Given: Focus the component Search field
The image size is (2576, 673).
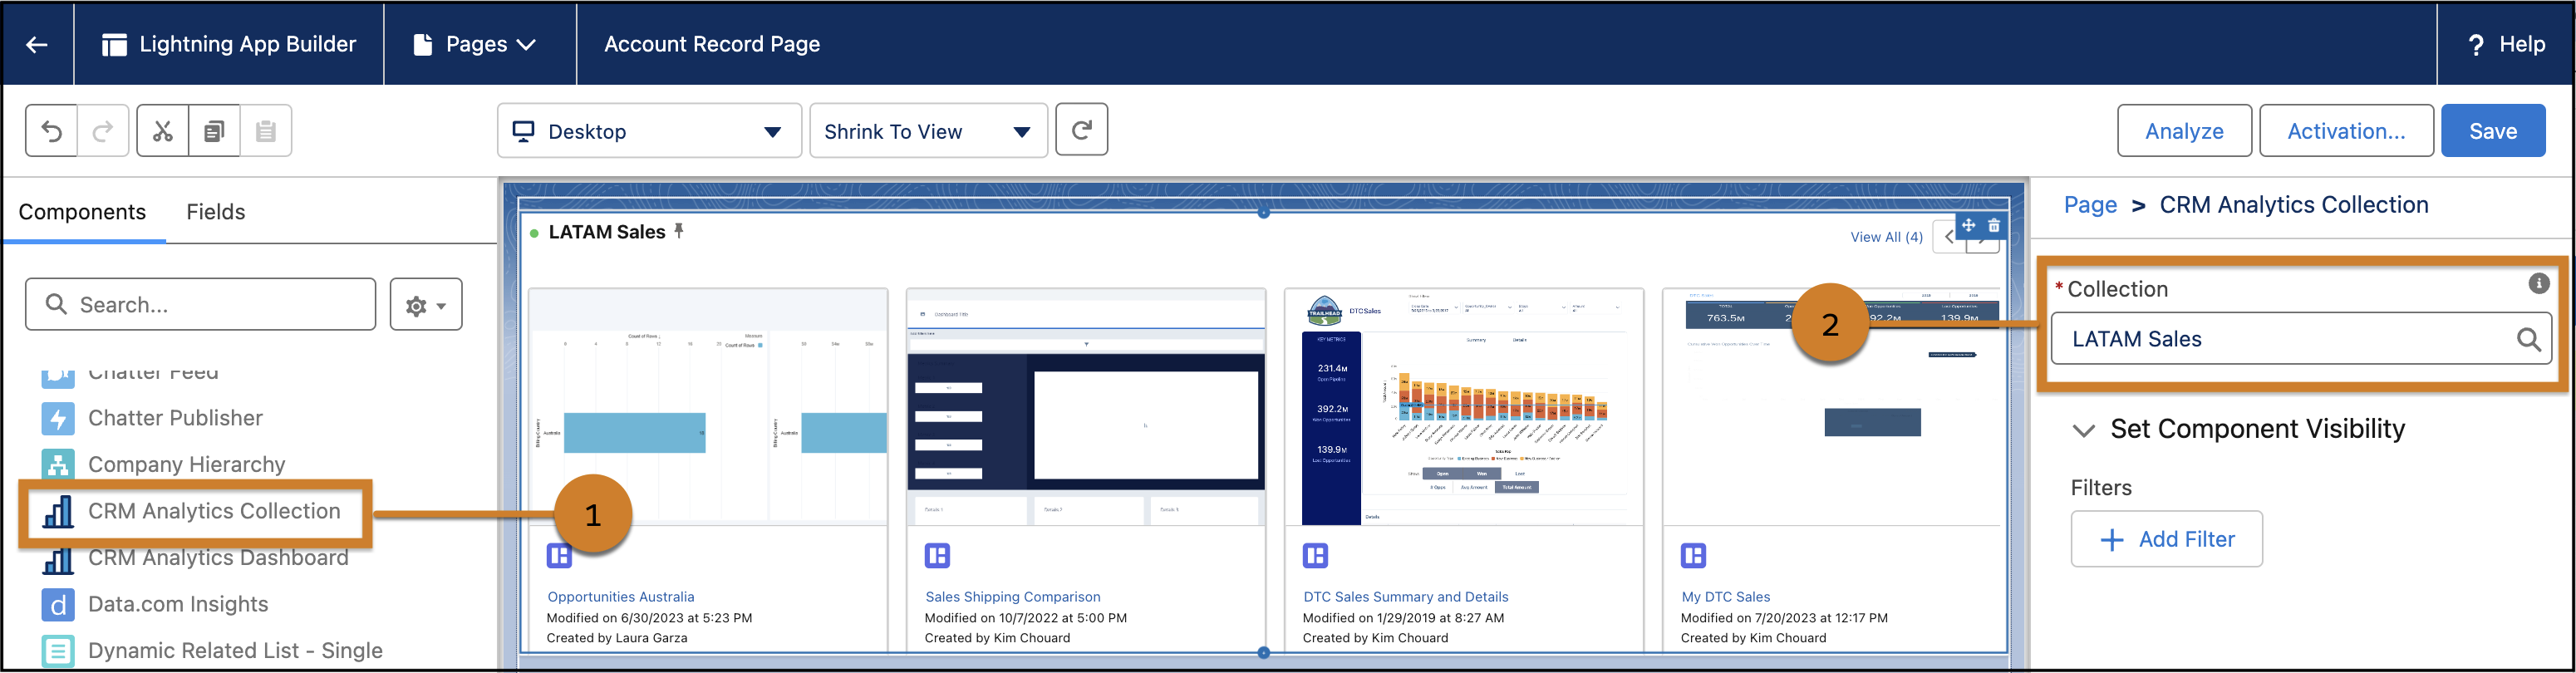Looking at the screenshot, I should pos(201,304).
